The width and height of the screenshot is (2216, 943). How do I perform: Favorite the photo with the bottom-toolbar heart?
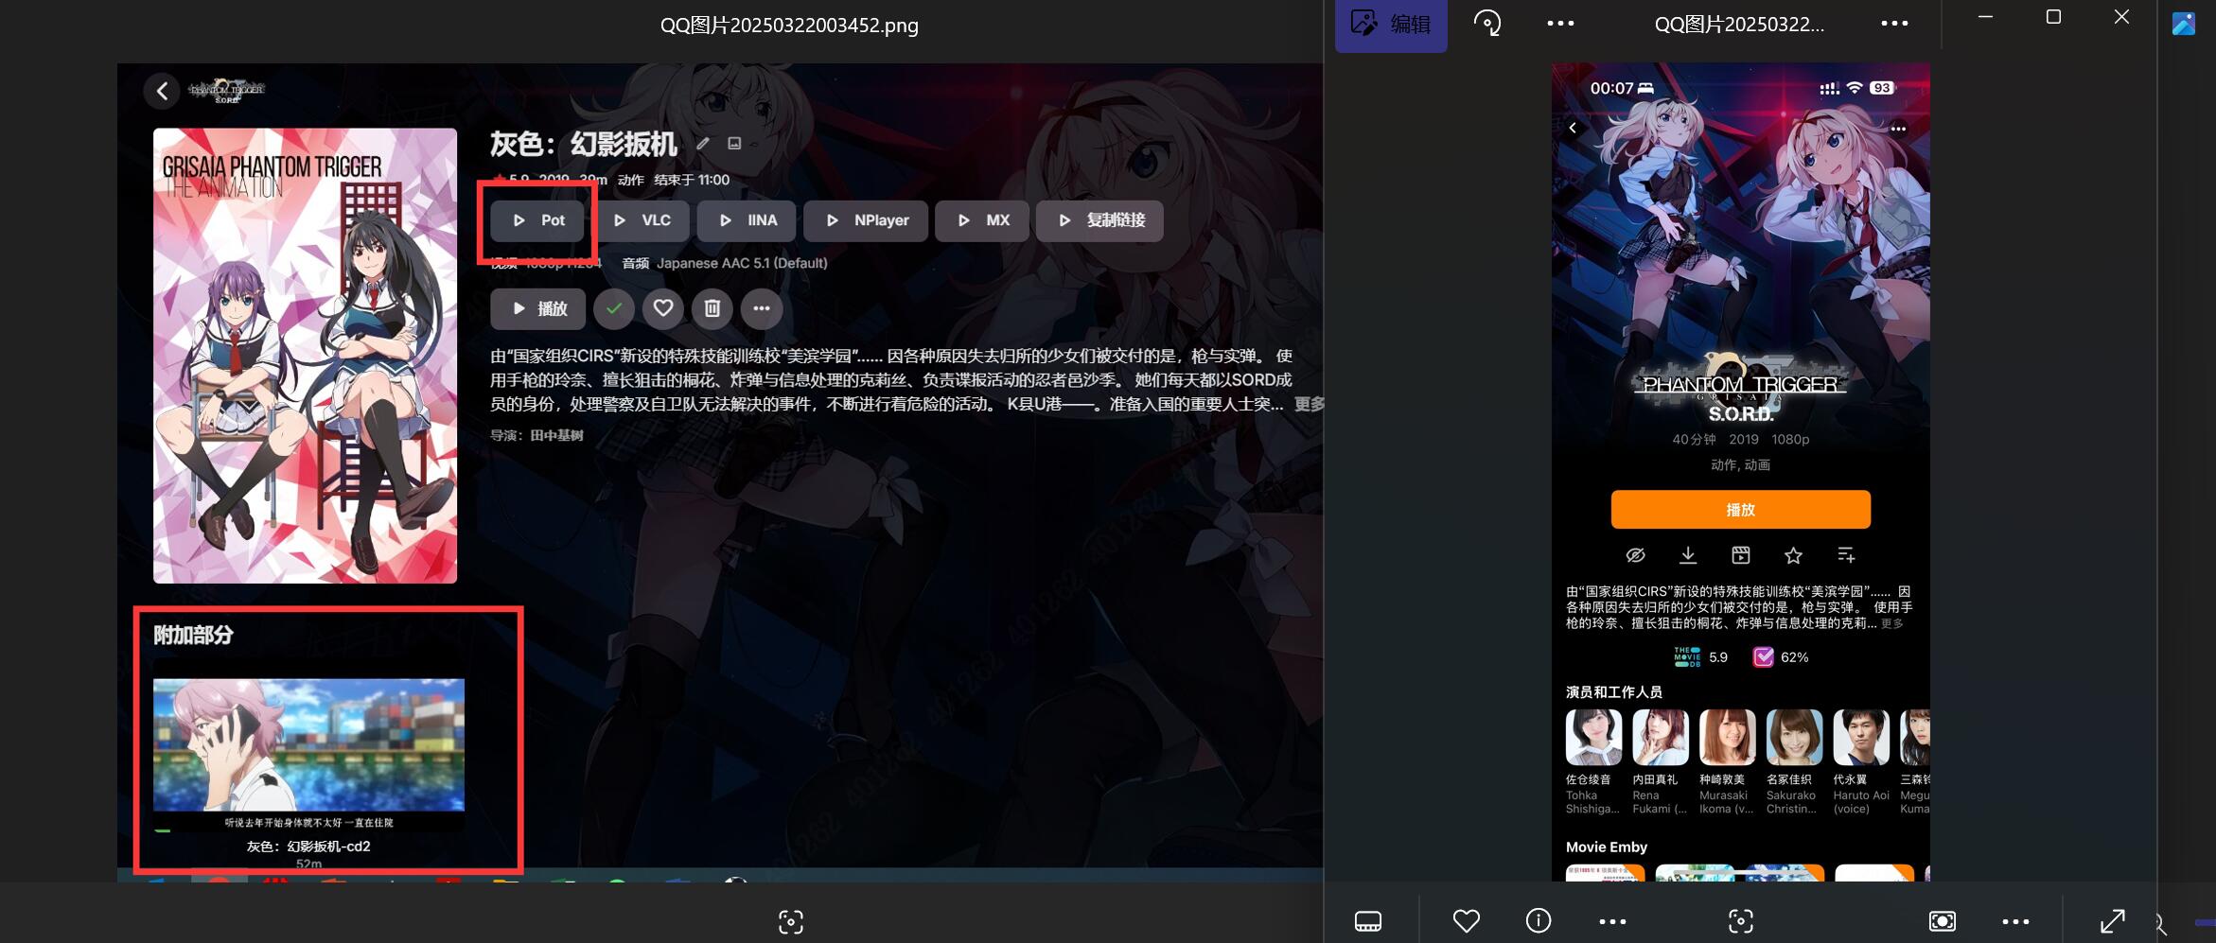pos(1467,920)
